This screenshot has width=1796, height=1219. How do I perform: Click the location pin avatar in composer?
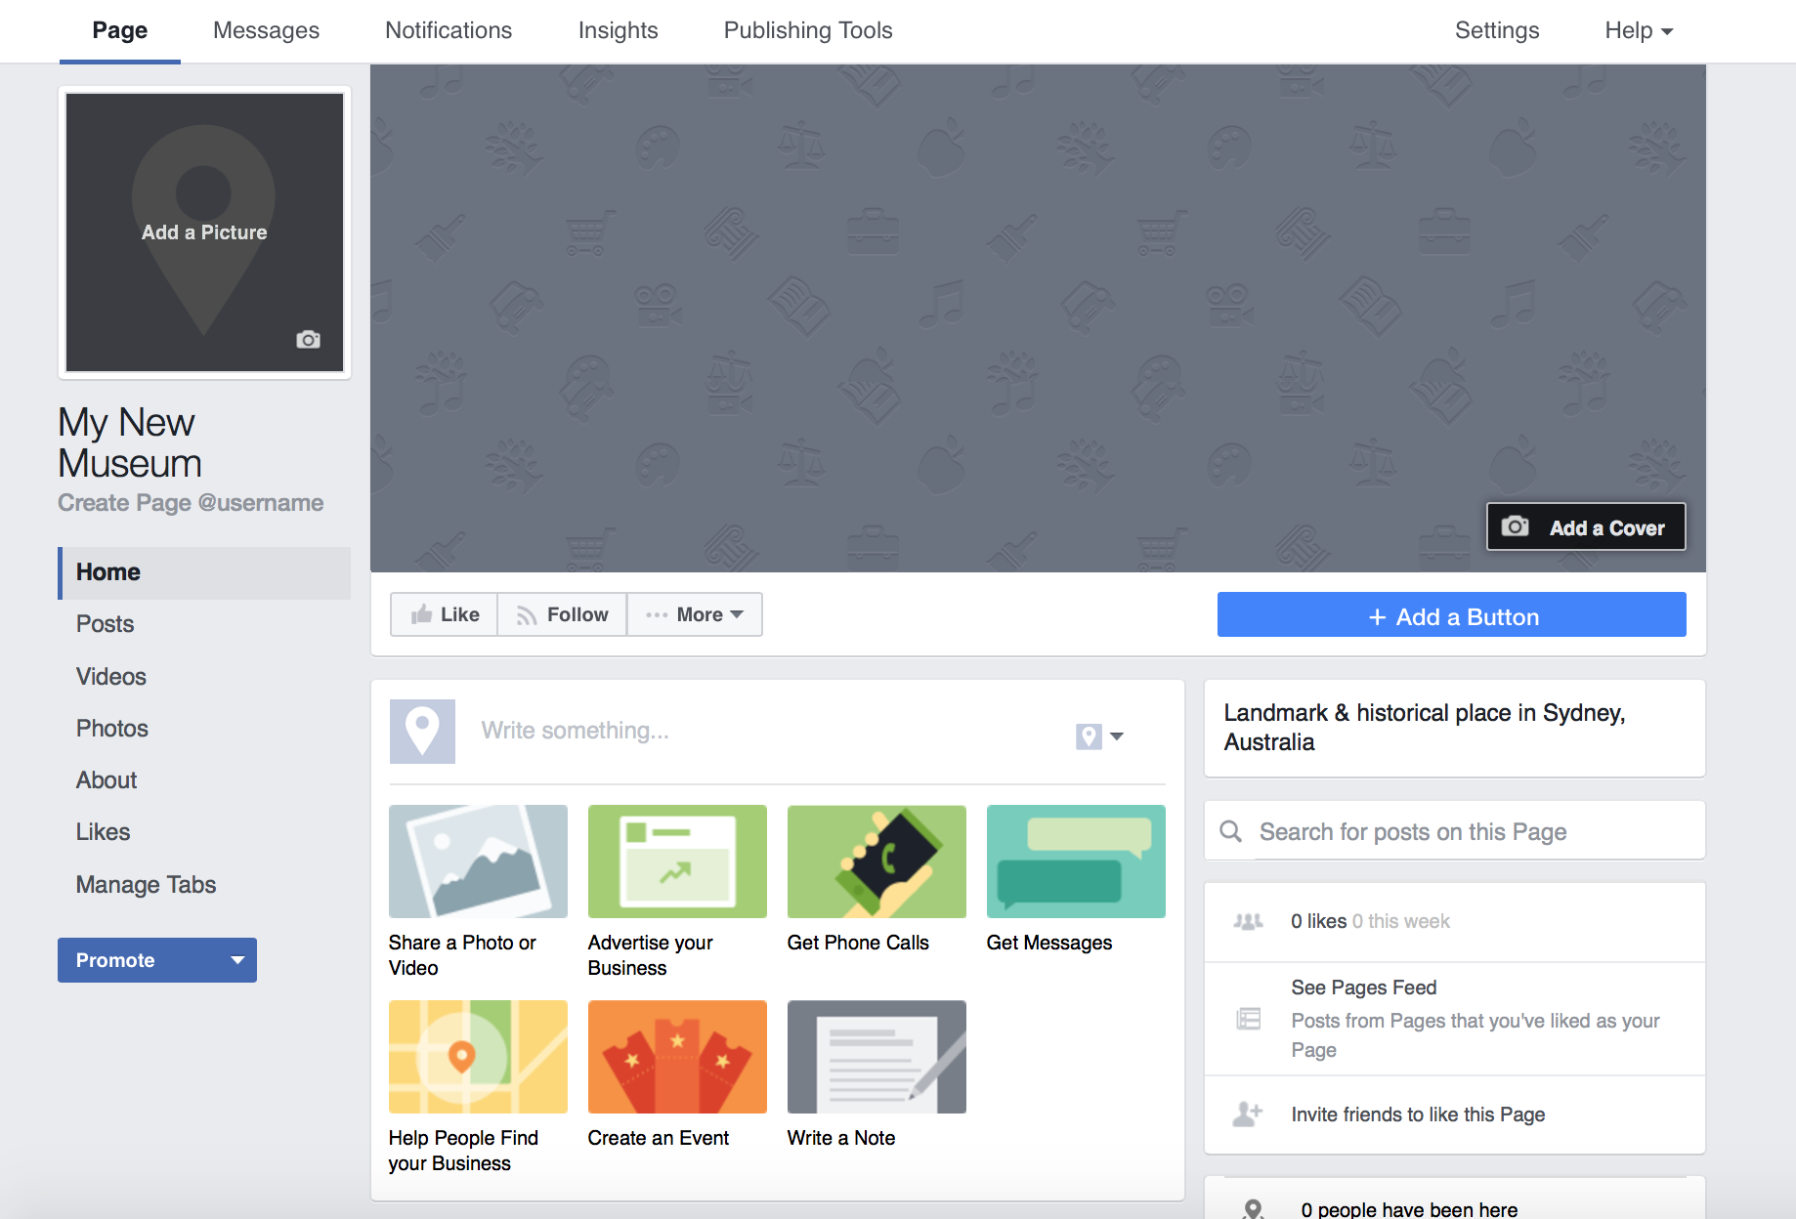coord(422,732)
